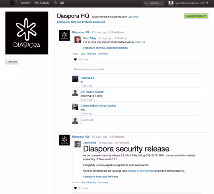Open the release announcement link
Screen dimensions: 214x194
(141, 171)
